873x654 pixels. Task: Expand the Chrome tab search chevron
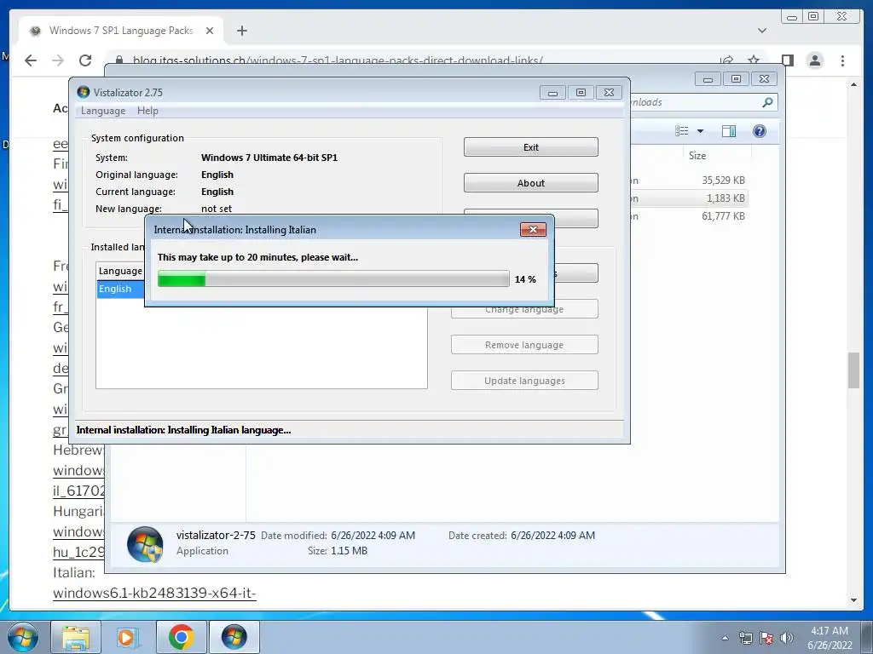click(x=761, y=31)
